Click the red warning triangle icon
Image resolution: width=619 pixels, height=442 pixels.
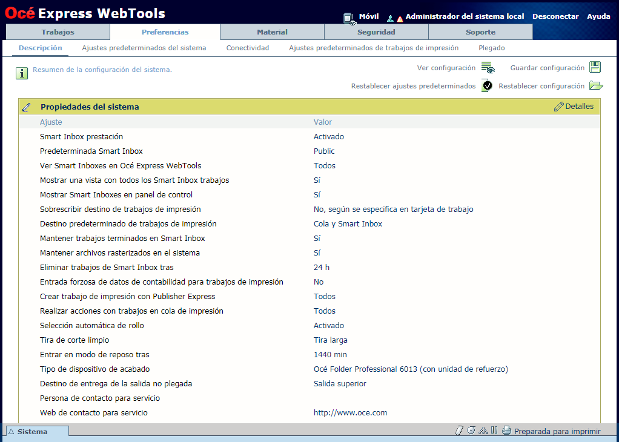(400, 19)
